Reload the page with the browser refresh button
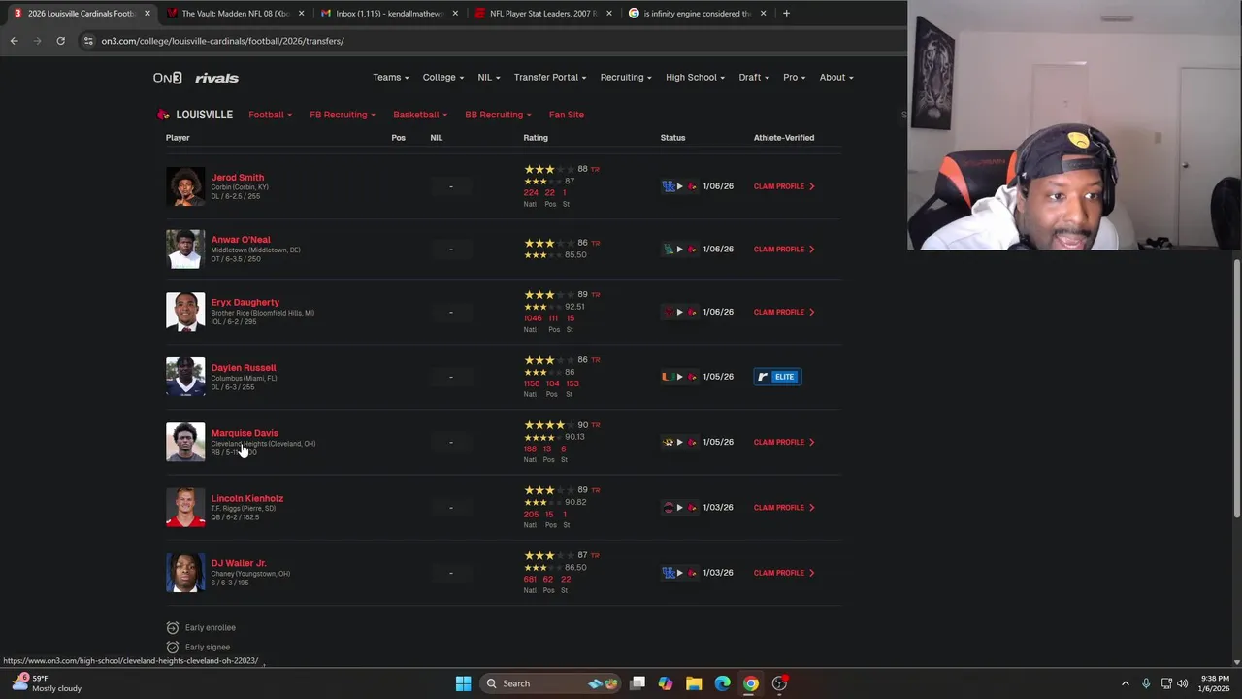 [60, 41]
